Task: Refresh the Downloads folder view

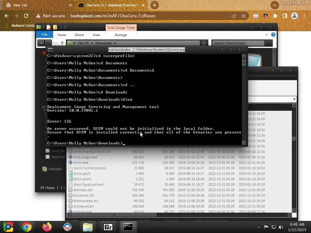Action: pos(204,43)
